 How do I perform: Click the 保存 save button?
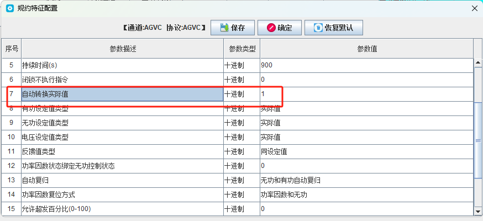pyautogui.click(x=233, y=28)
